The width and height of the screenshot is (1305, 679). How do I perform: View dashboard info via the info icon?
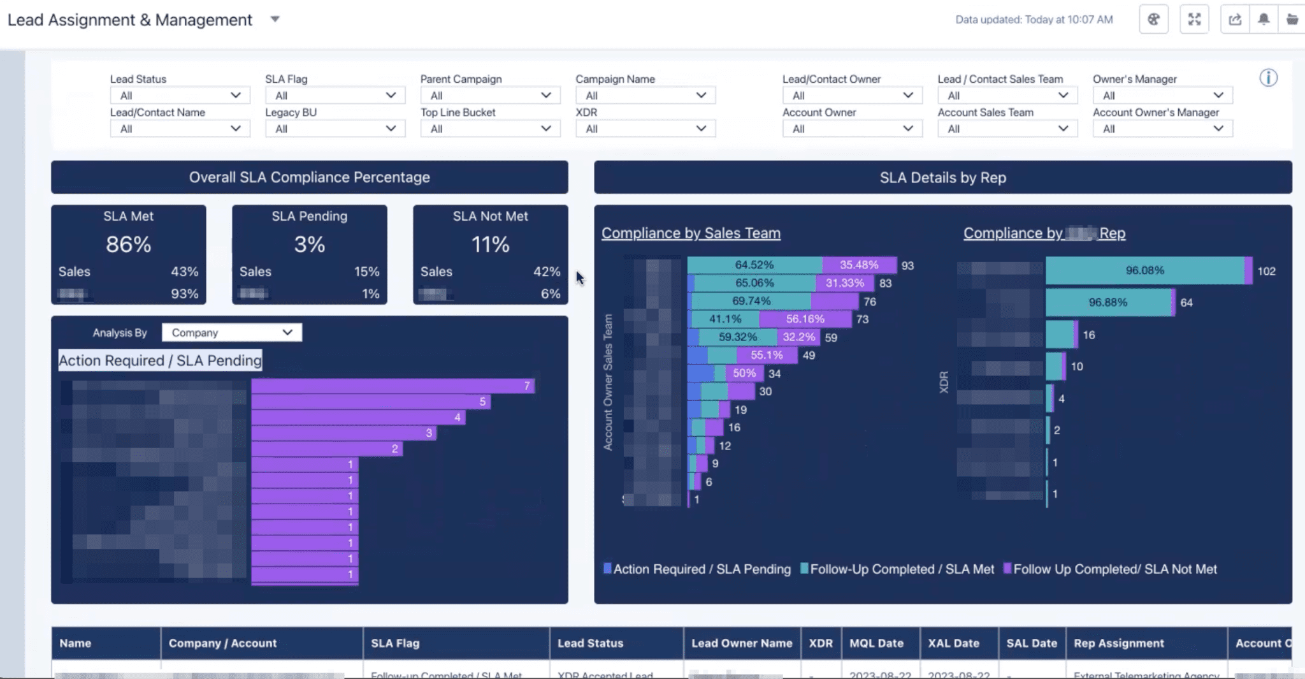[1268, 78]
